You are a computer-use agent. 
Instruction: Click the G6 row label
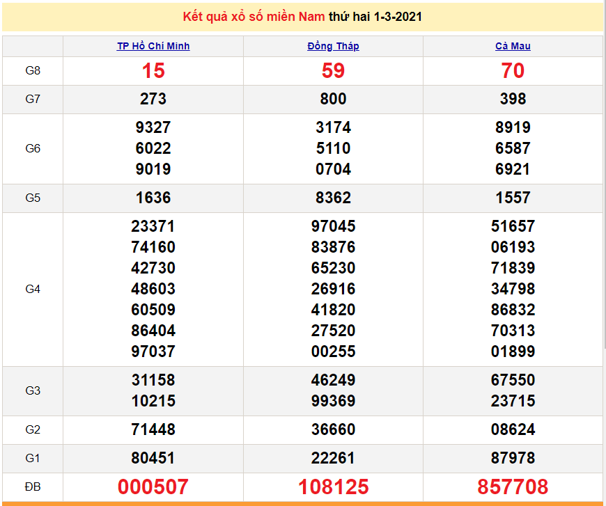33,148
